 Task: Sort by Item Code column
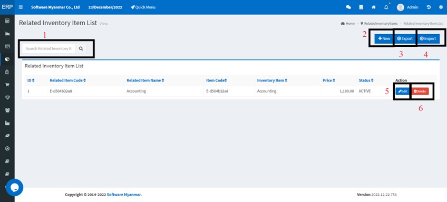pyautogui.click(x=217, y=80)
